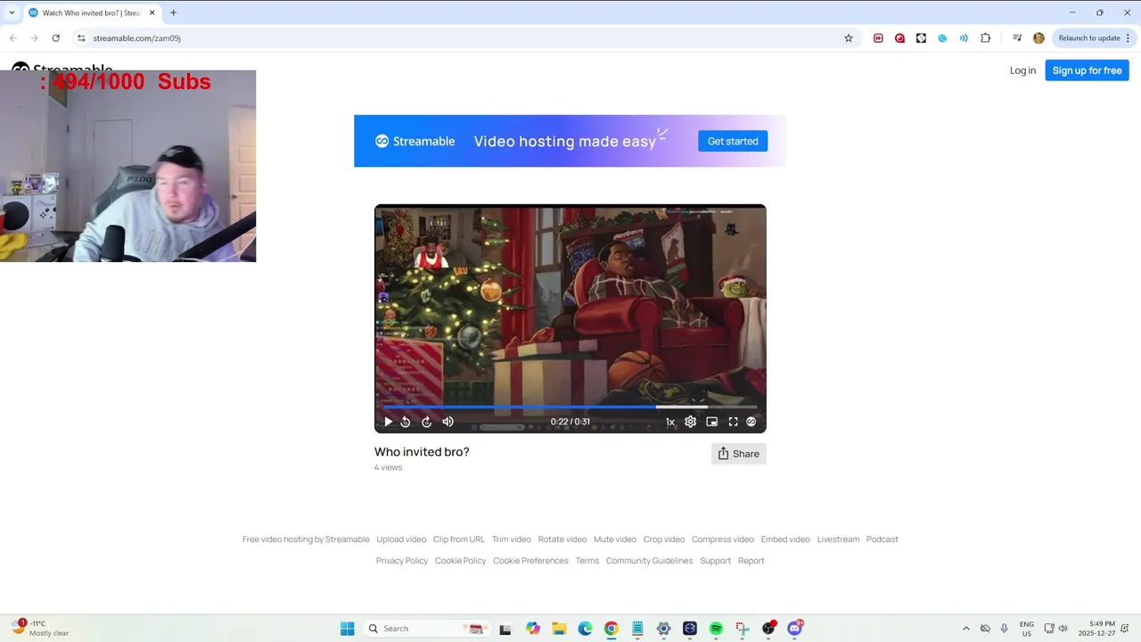Image resolution: width=1141 pixels, height=642 pixels.
Task: Click the microphone icon in system tray
Action: 1005,629
